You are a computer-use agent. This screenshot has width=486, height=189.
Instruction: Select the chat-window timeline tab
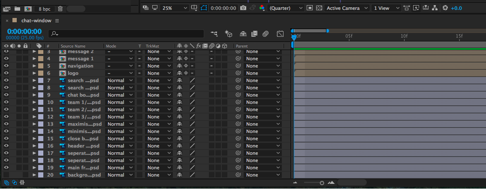click(36, 21)
